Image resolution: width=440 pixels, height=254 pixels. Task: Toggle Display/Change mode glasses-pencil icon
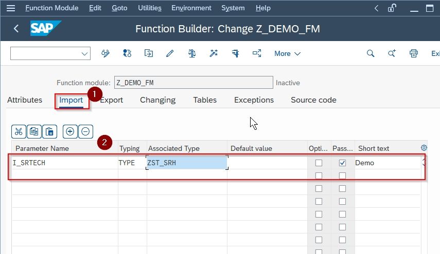105,53
